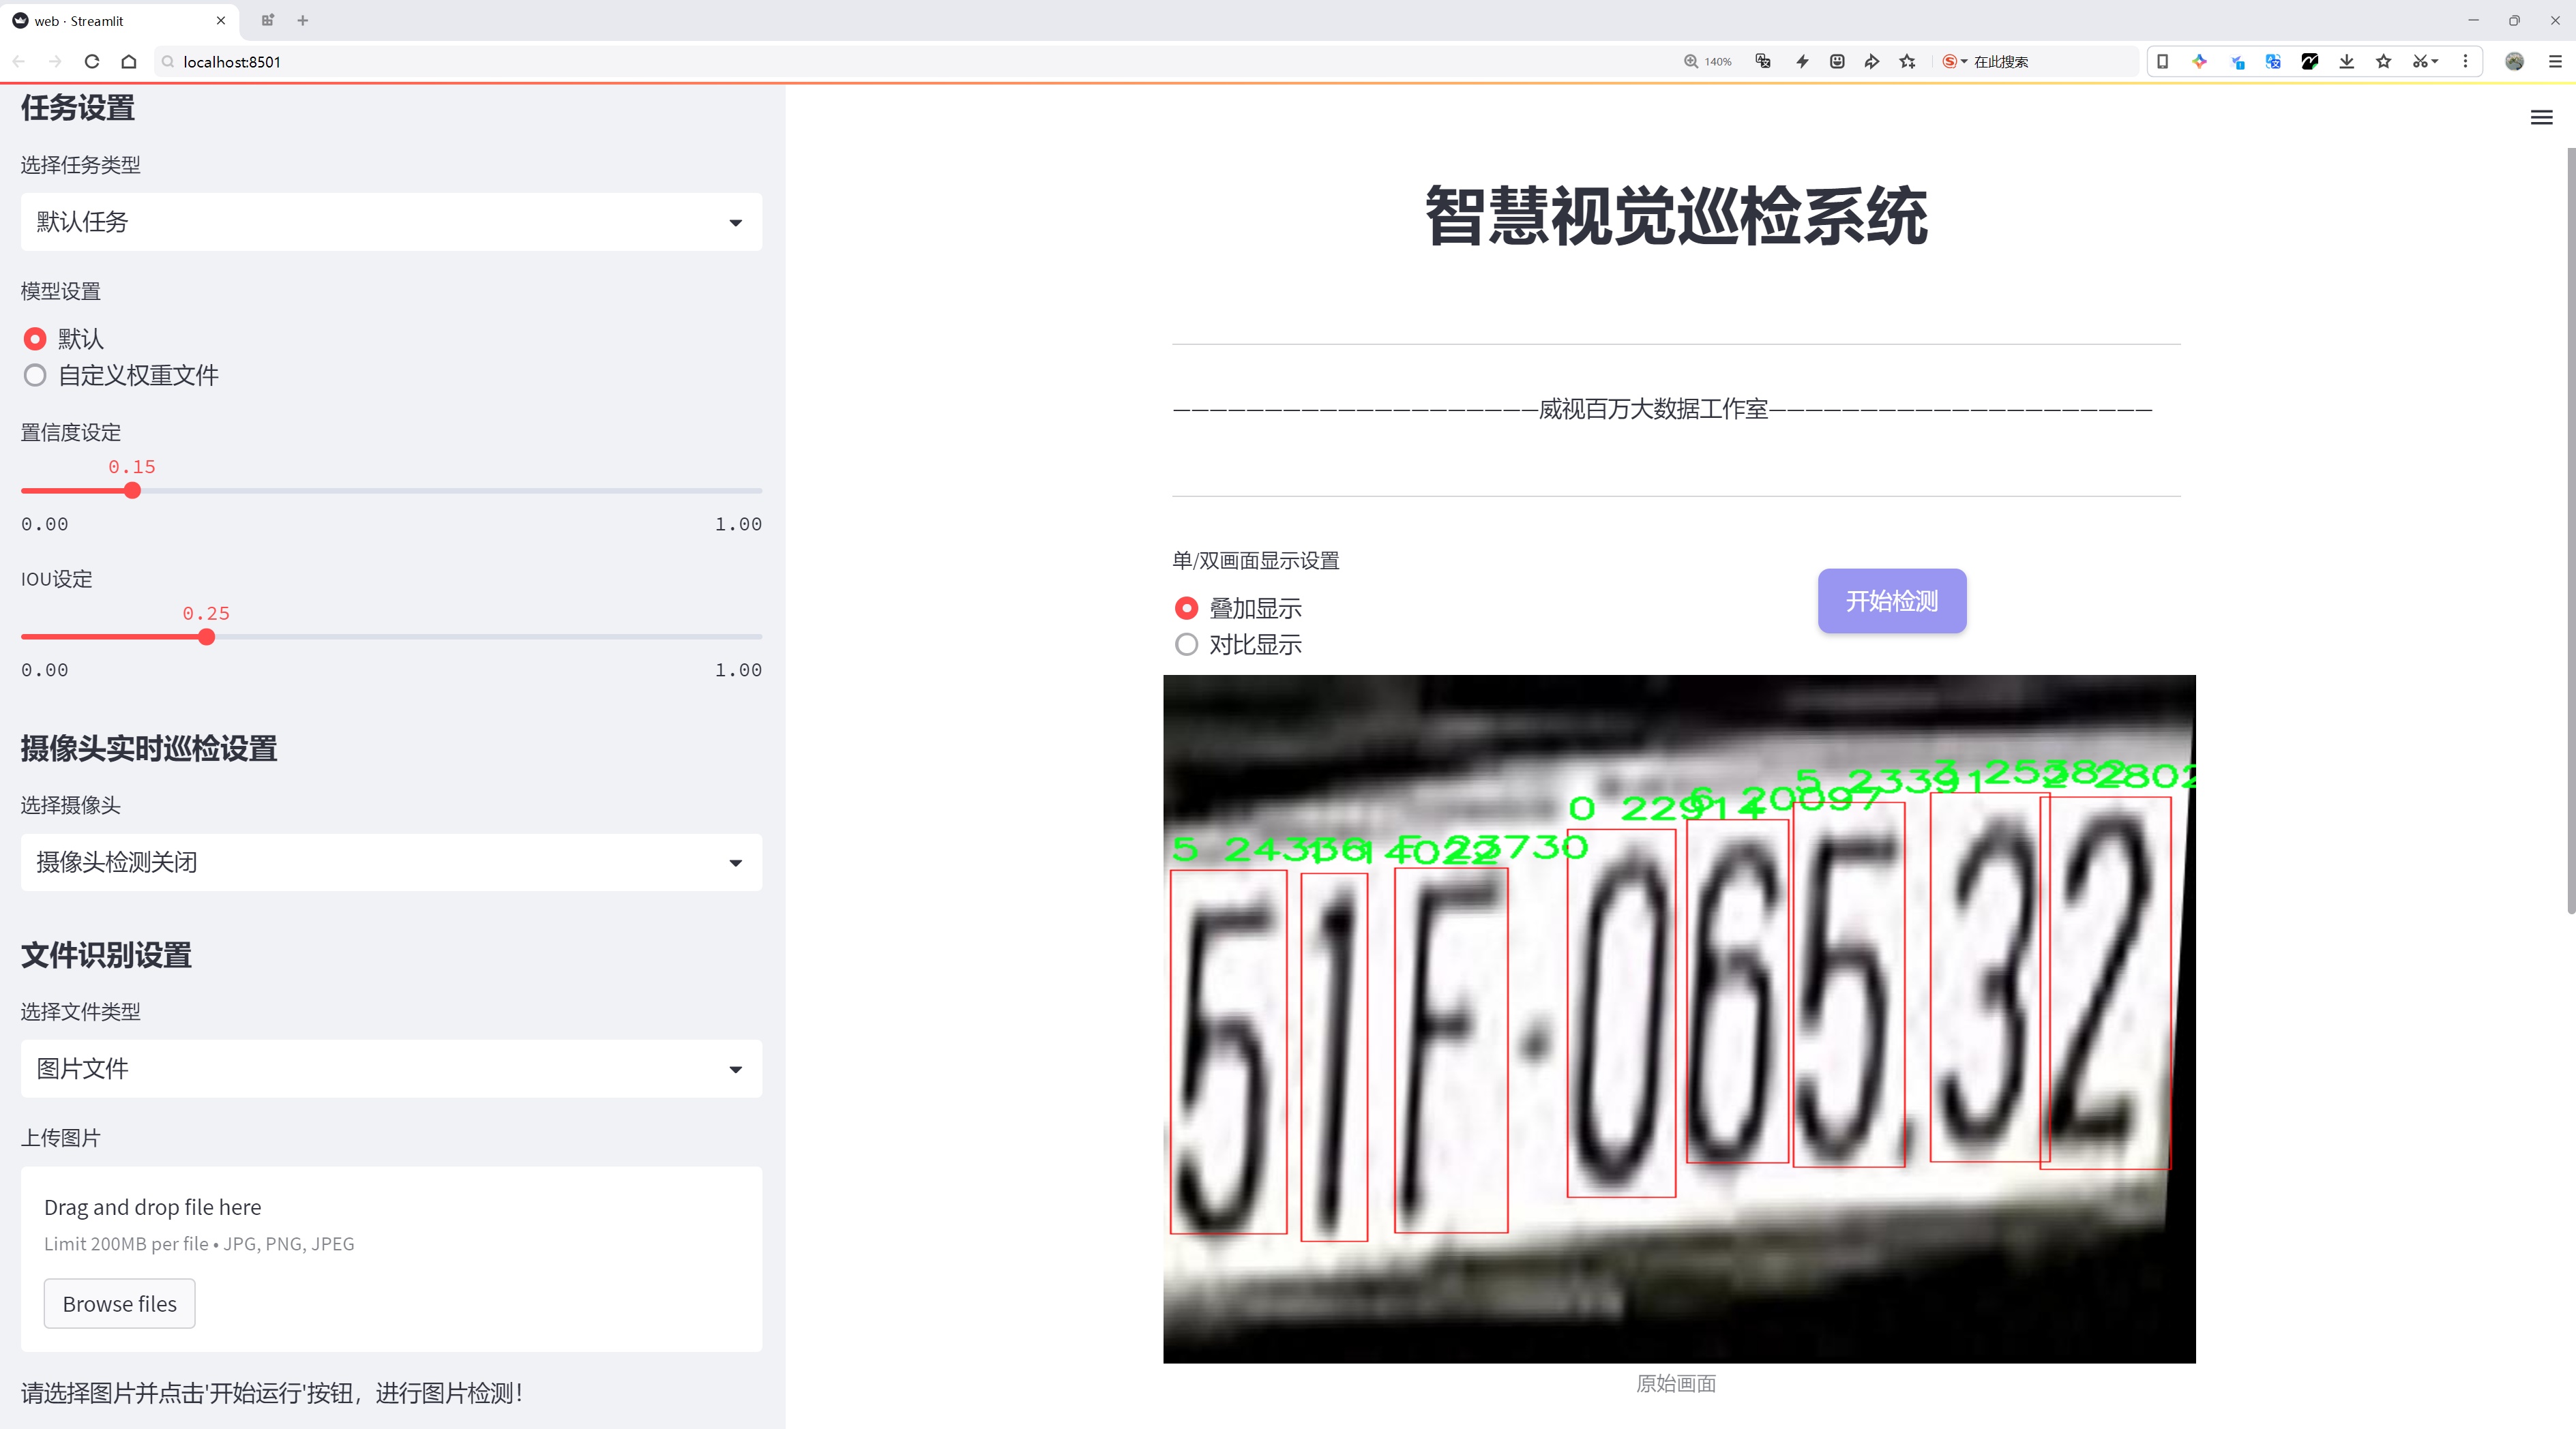Image resolution: width=2576 pixels, height=1429 pixels.
Task: Add the page to favorites with star-plus icon
Action: 1908,62
